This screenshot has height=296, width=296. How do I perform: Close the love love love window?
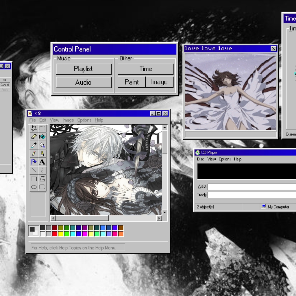pyautogui.click(x=273, y=49)
